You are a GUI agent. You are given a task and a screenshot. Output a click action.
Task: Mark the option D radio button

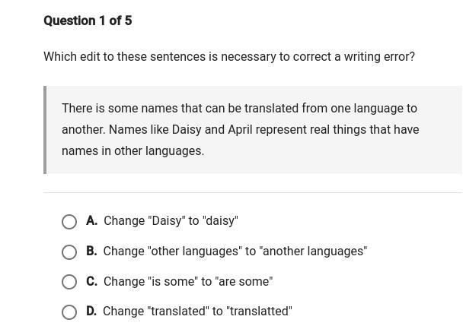[69, 312]
